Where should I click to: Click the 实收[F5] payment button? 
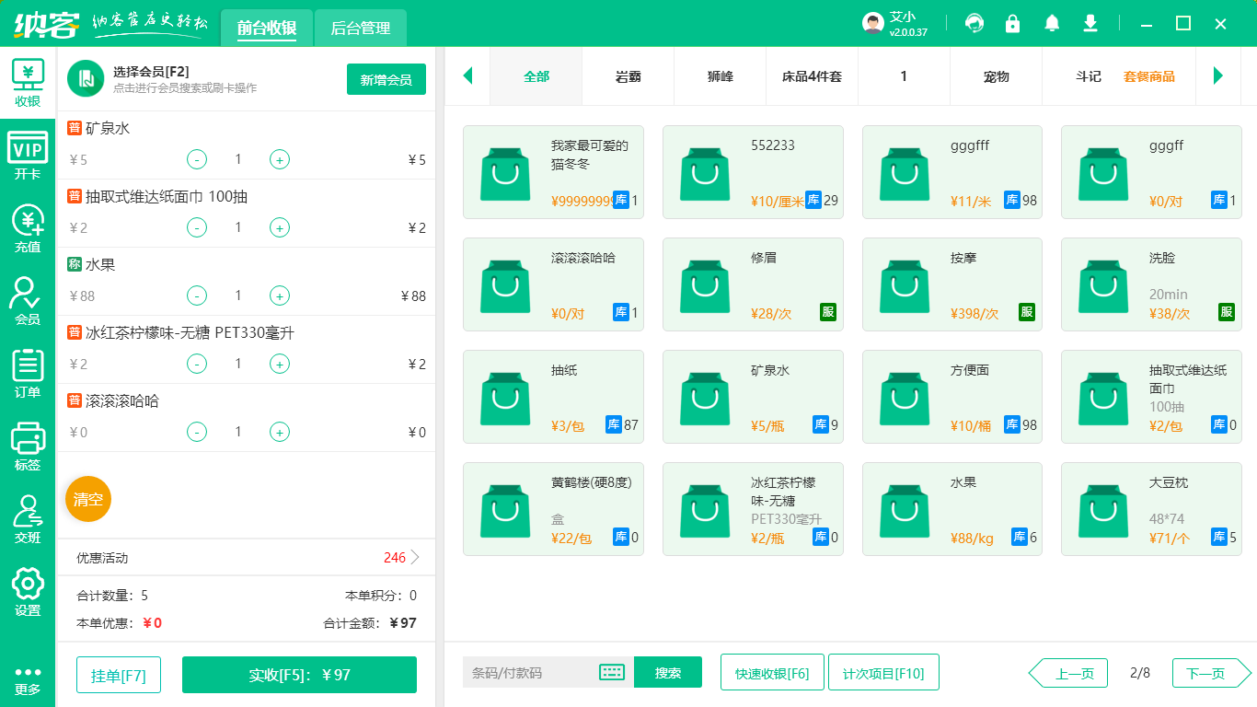point(298,675)
